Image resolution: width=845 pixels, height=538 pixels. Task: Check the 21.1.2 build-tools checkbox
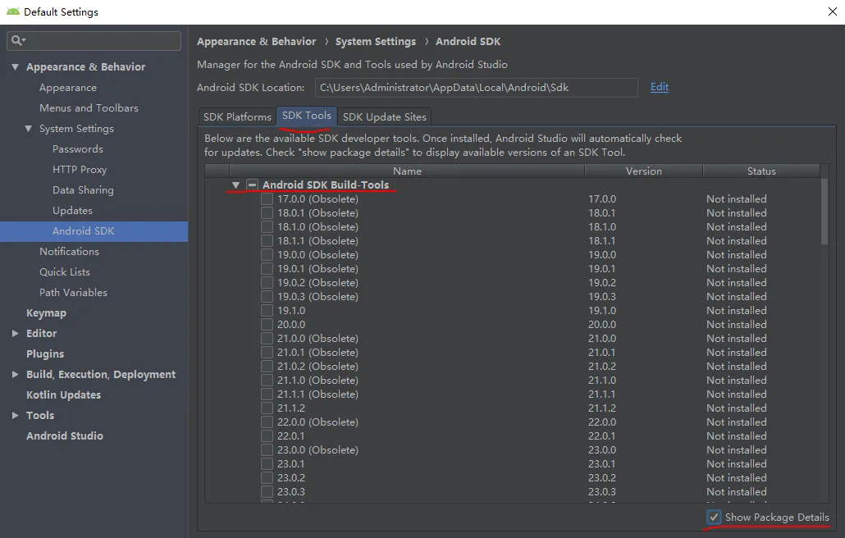(x=267, y=408)
